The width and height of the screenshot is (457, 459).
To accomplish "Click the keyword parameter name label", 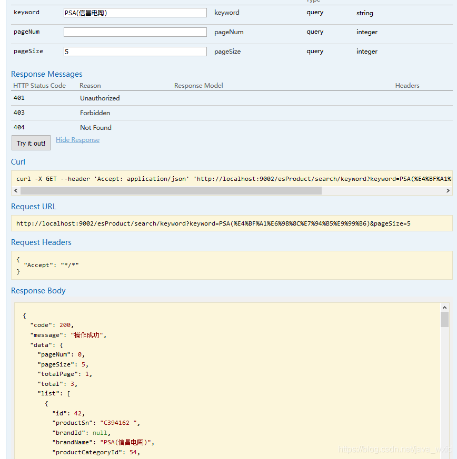I will 26,12.
